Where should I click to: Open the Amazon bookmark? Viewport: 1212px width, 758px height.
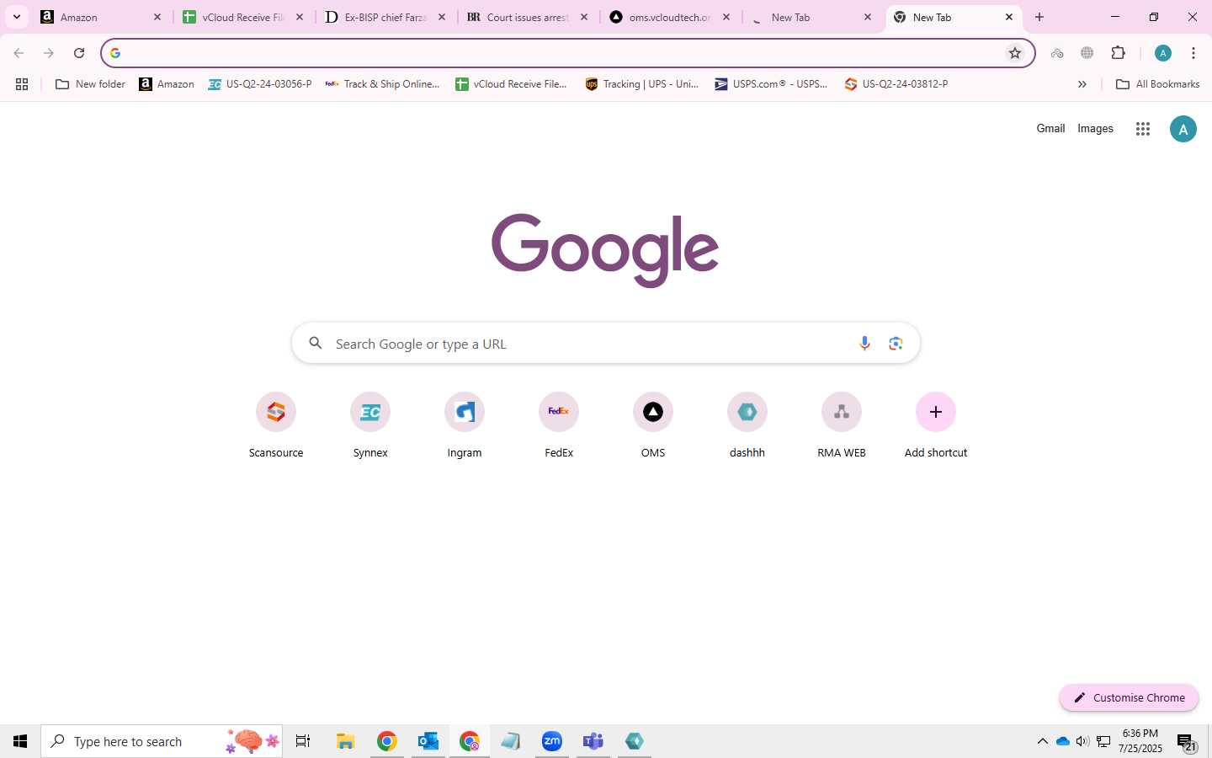[167, 84]
